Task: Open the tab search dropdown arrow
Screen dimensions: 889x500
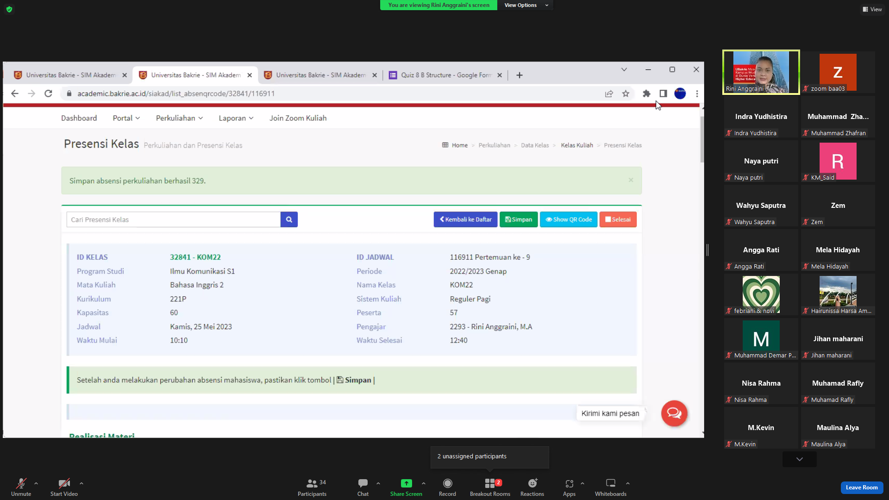Action: click(624, 69)
